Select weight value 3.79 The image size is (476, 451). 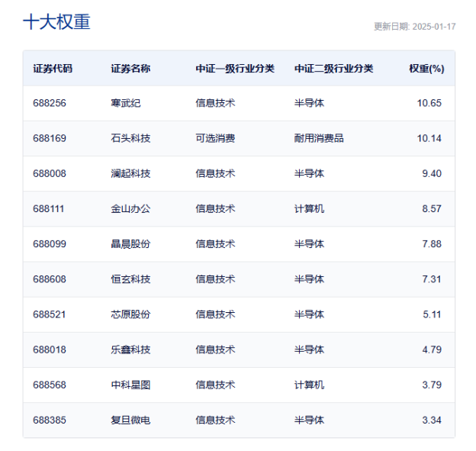pos(432,385)
